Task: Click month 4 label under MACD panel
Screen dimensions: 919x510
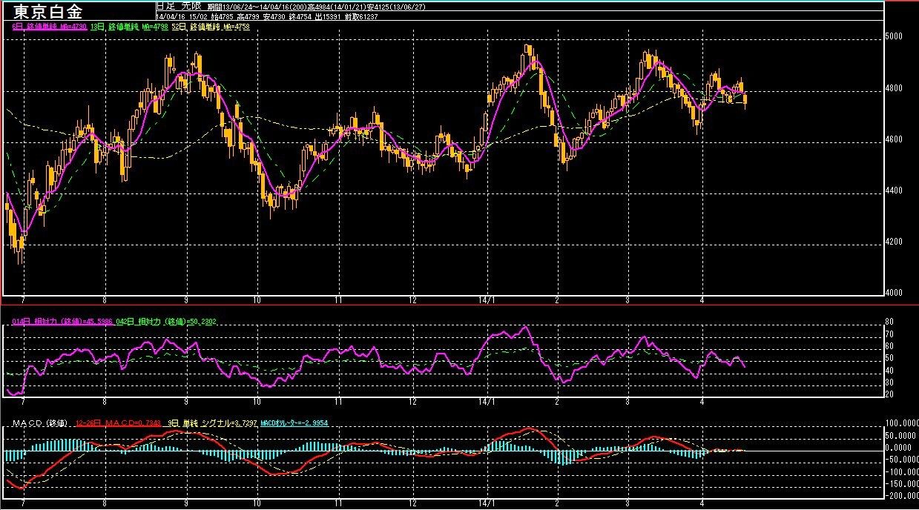Action: pyautogui.click(x=702, y=503)
